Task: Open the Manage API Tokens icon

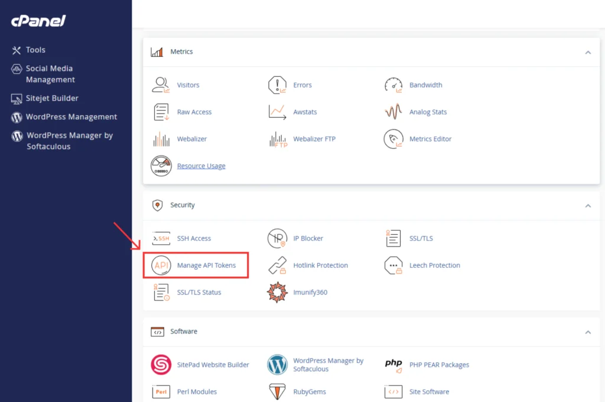Action: 161,265
